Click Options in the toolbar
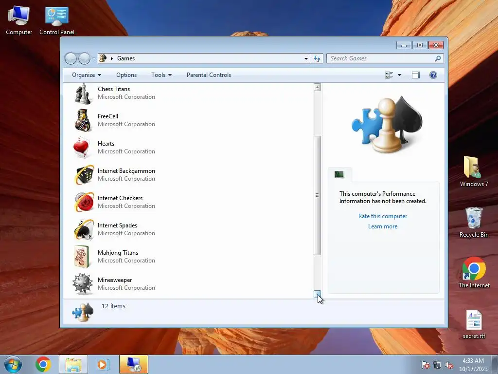Image resolution: width=498 pixels, height=374 pixels. click(126, 75)
